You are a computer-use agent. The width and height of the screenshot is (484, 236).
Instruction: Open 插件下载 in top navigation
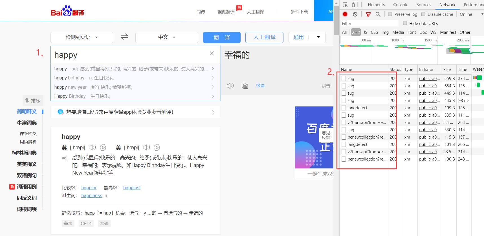(x=299, y=12)
